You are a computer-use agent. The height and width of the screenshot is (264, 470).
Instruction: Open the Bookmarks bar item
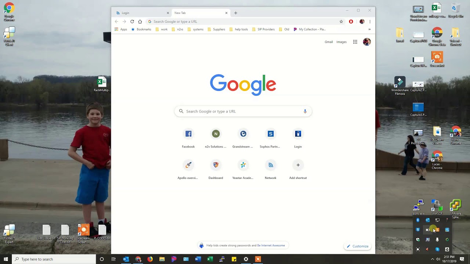coord(141,29)
